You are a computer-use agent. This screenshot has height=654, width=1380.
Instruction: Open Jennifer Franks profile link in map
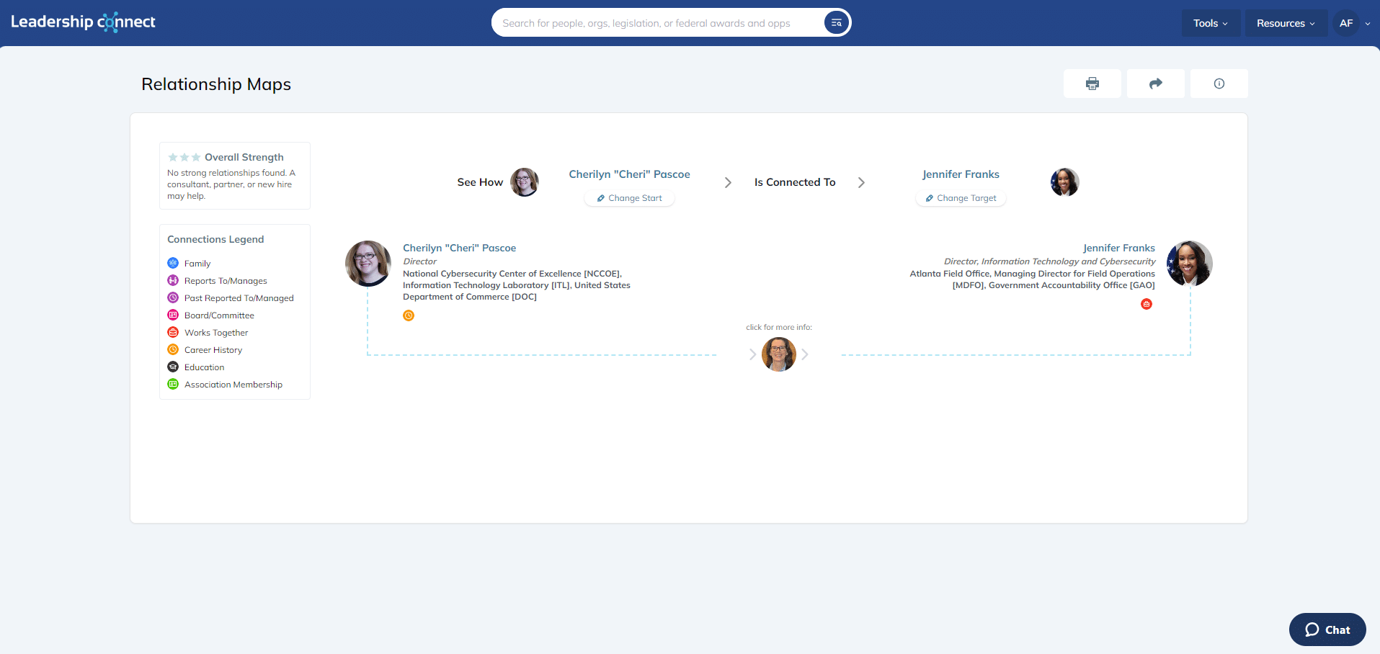(1118, 248)
